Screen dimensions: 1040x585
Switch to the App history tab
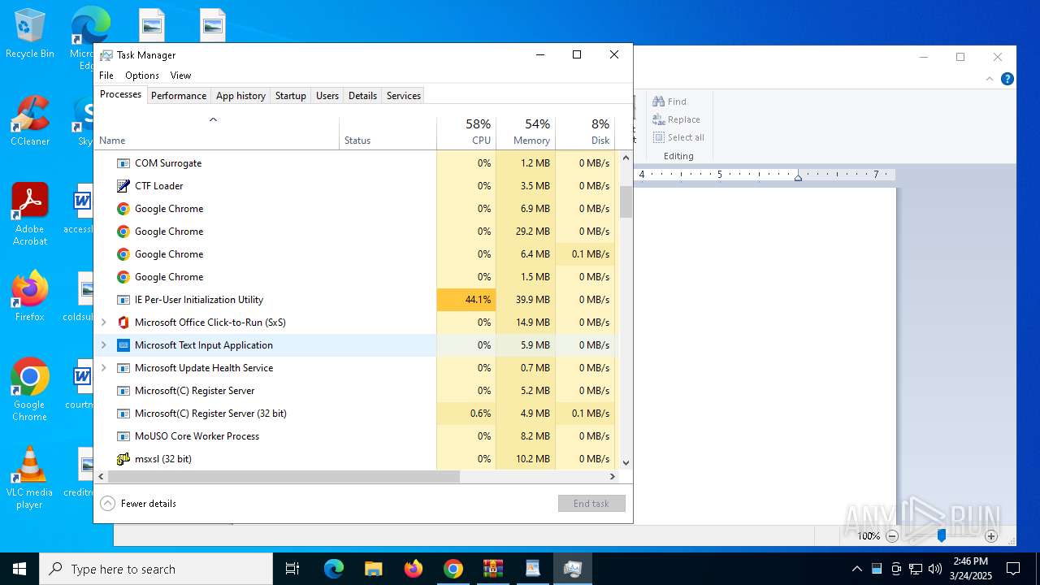point(240,96)
